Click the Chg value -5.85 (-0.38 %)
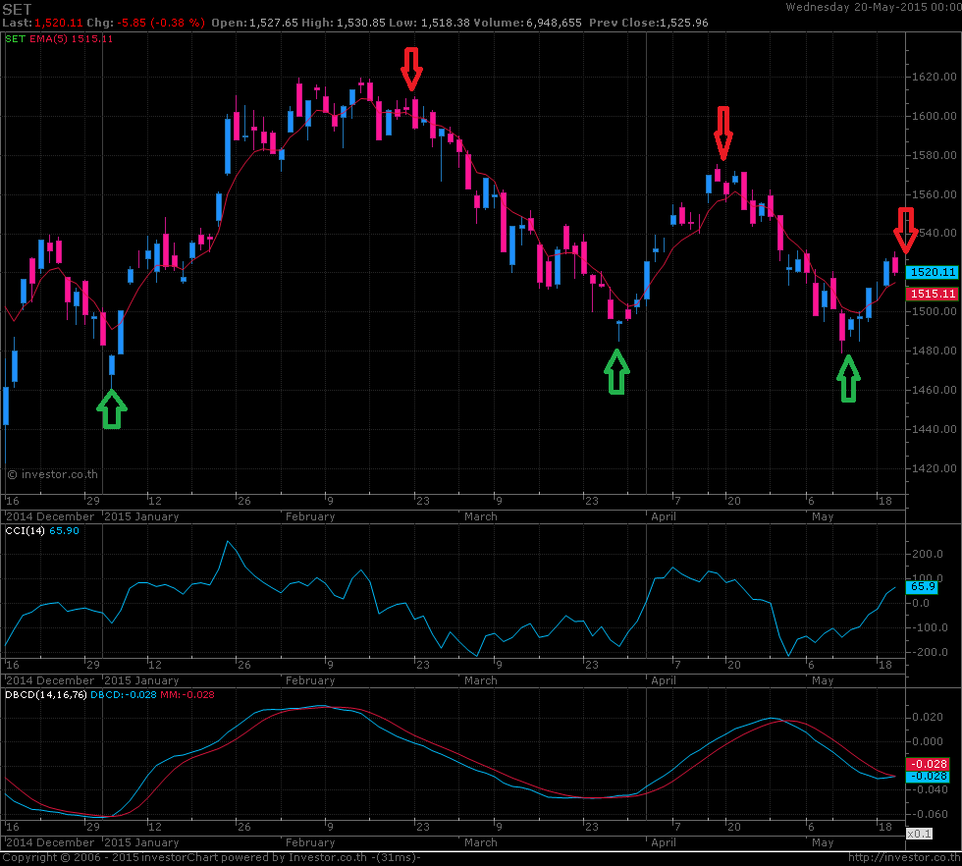Screen dimensions: 962x866 coord(160,23)
